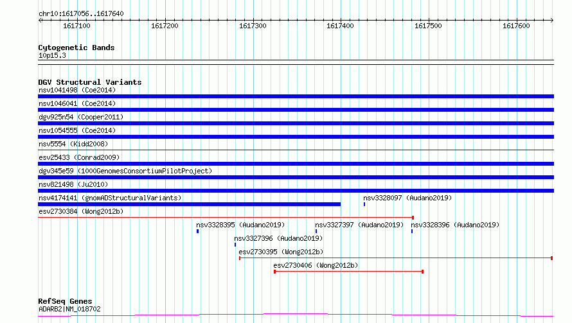
Task: Select the nsv5554 (Kidd2008) variant
Action: pyautogui.click(x=73, y=144)
